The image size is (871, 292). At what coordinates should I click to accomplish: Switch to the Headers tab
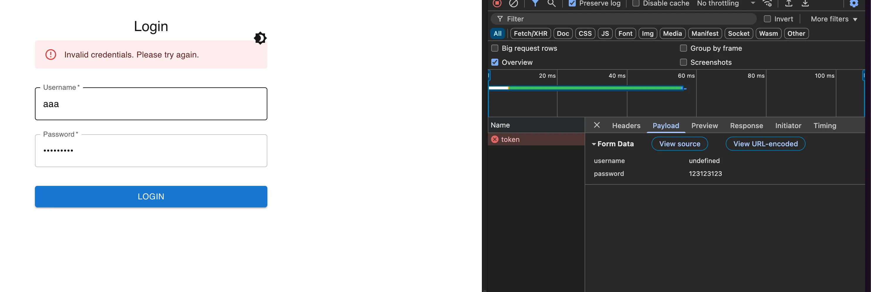click(x=626, y=126)
